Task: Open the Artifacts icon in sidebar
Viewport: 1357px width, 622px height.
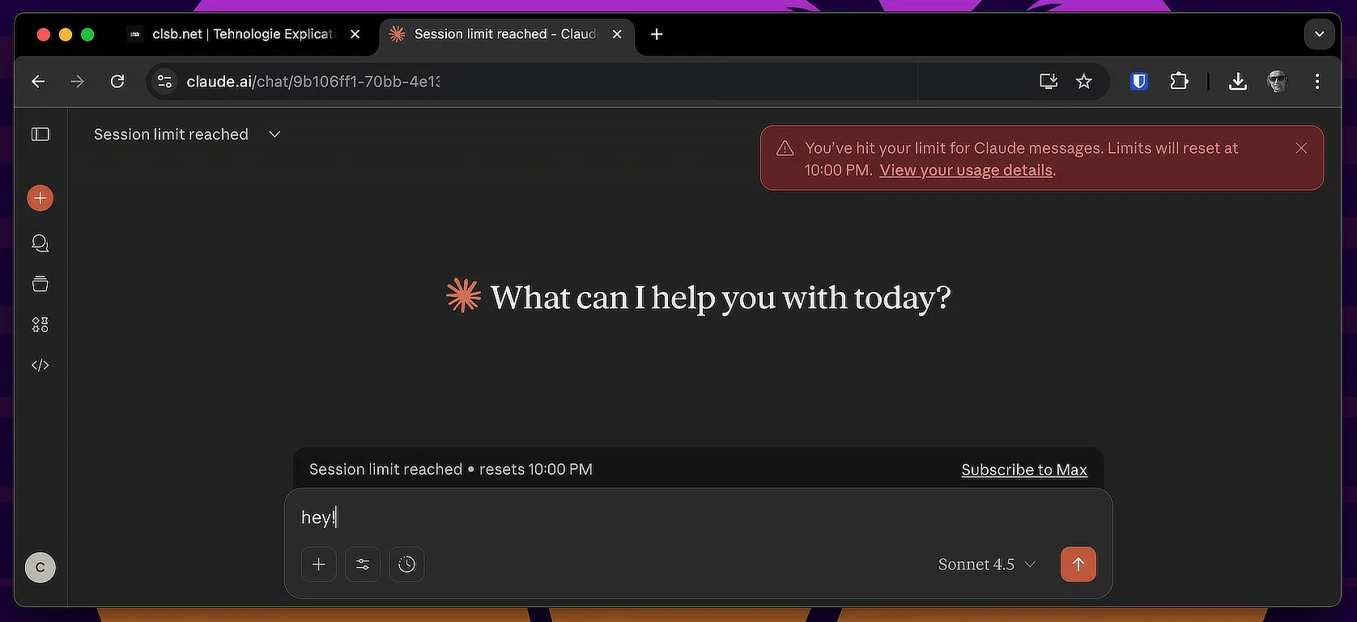Action: (x=40, y=324)
